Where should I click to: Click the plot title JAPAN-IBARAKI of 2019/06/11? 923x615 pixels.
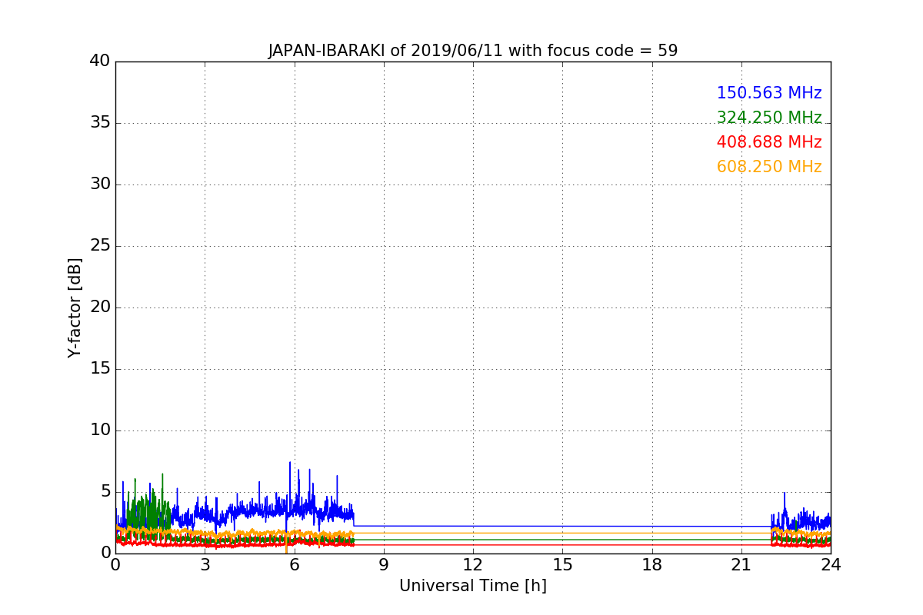point(473,51)
